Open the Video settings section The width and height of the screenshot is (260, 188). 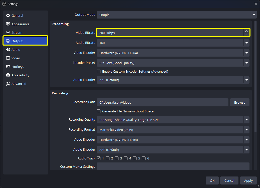click(26, 58)
